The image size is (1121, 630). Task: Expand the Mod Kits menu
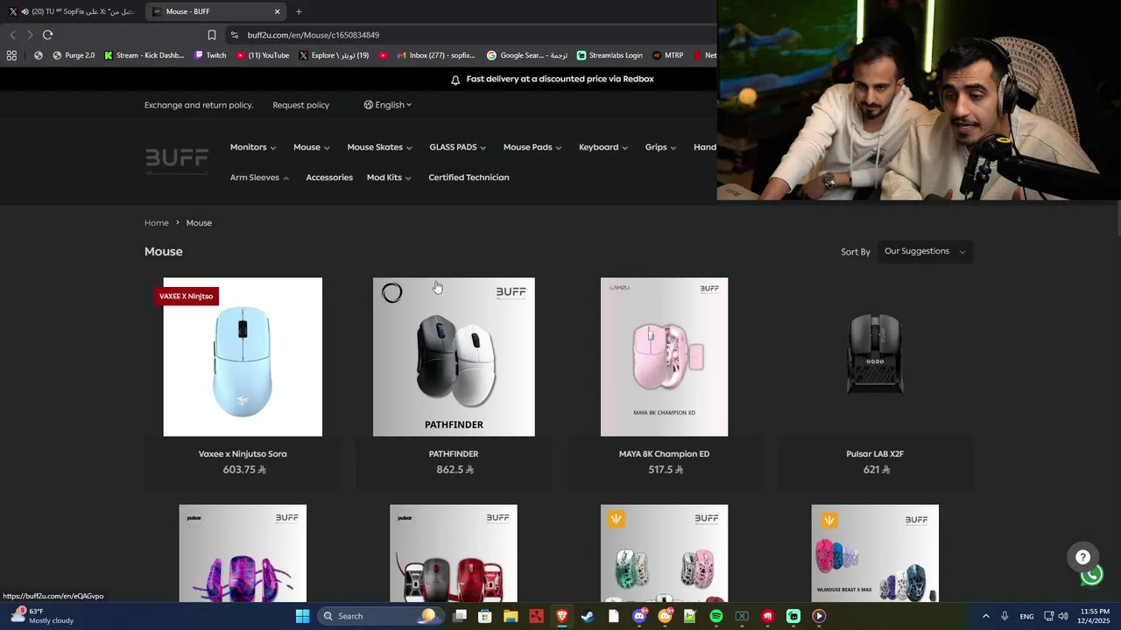click(390, 178)
